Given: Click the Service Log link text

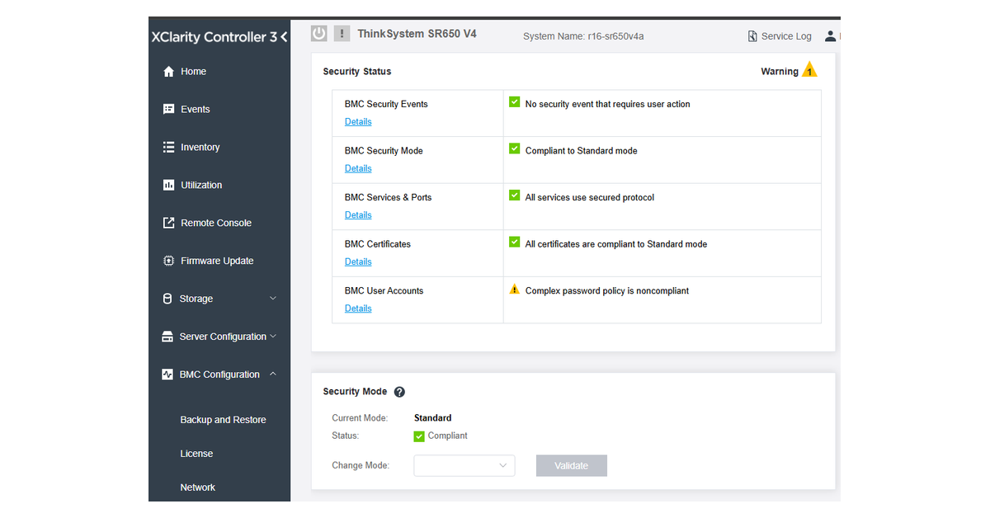Looking at the screenshot, I should 786,36.
